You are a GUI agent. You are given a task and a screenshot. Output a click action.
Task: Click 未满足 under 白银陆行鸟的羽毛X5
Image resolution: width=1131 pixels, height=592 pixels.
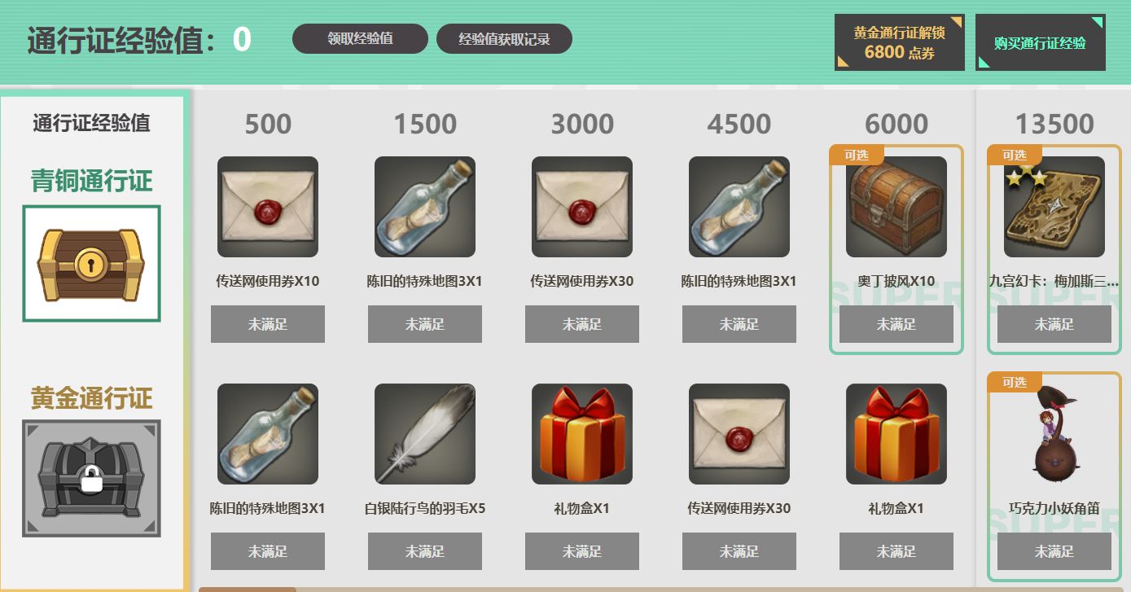pyautogui.click(x=425, y=551)
